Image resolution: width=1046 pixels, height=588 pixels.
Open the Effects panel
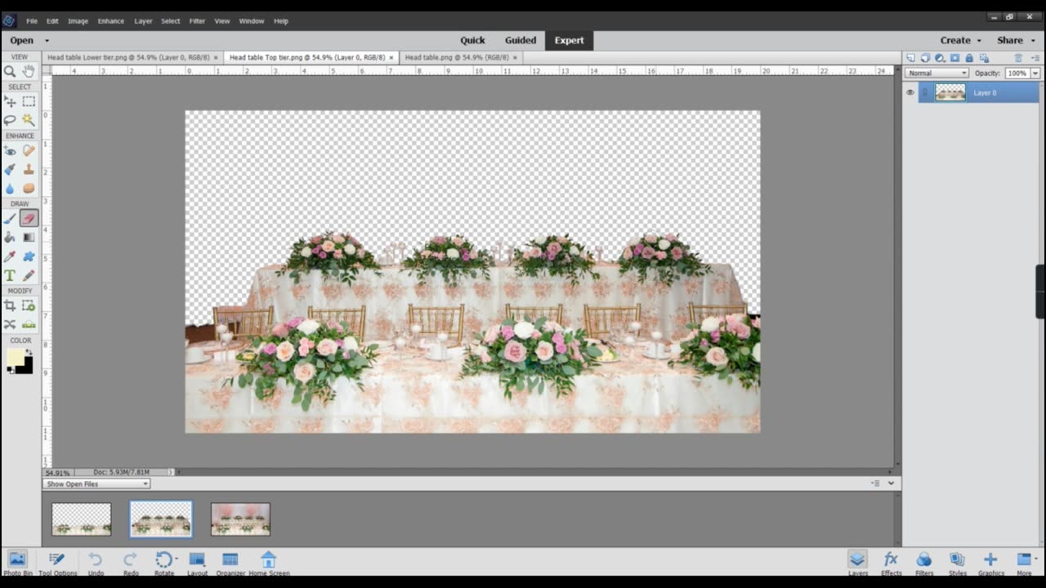(x=891, y=562)
